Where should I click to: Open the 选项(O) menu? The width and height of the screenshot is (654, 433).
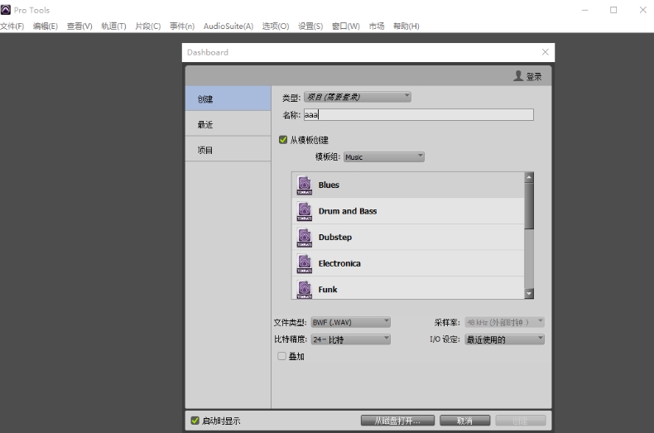coord(276,26)
